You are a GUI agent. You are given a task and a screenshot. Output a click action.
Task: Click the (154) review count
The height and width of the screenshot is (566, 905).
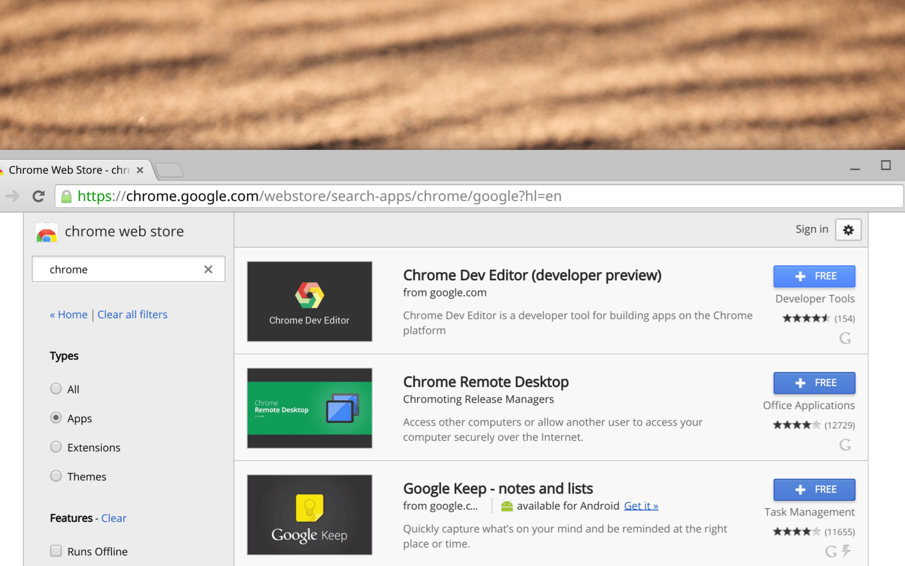(844, 319)
